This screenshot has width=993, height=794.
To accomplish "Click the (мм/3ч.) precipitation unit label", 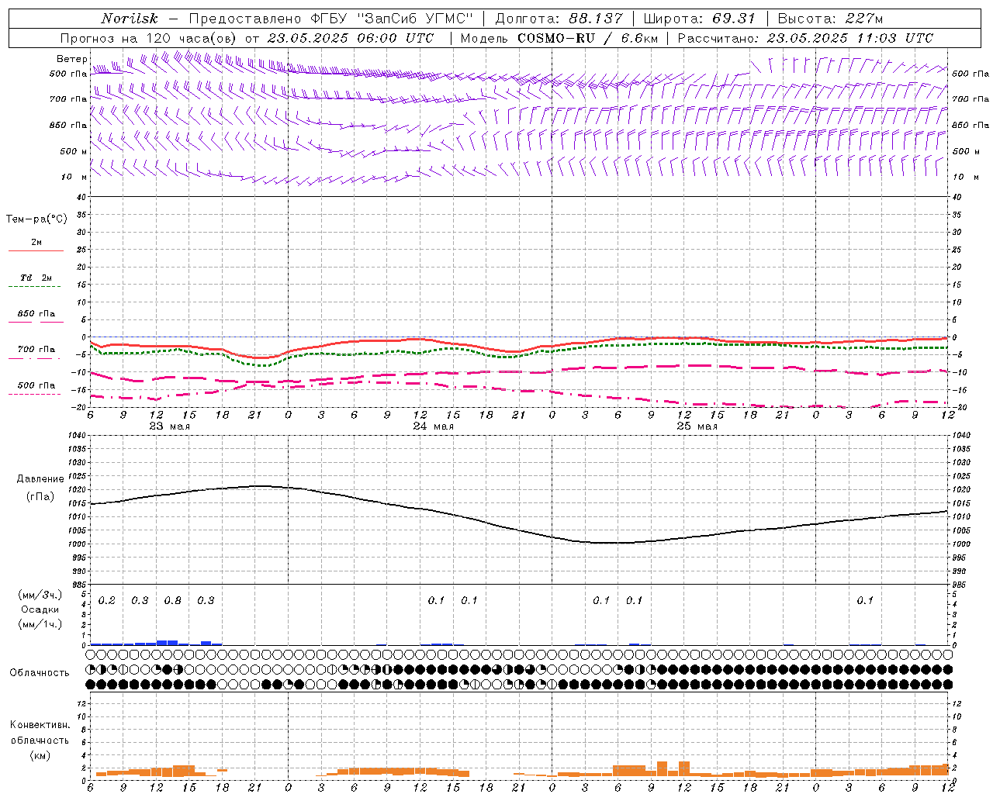I will [x=40, y=595].
